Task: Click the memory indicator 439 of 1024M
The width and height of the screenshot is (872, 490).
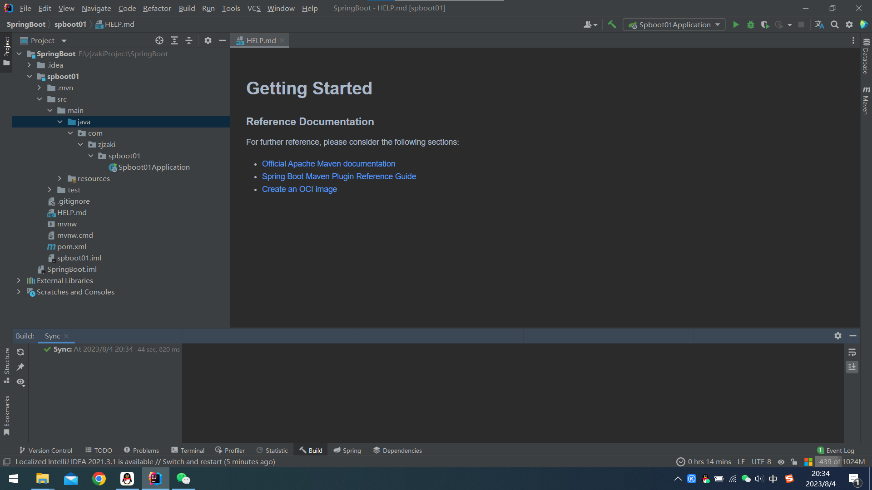Action: pos(842,462)
